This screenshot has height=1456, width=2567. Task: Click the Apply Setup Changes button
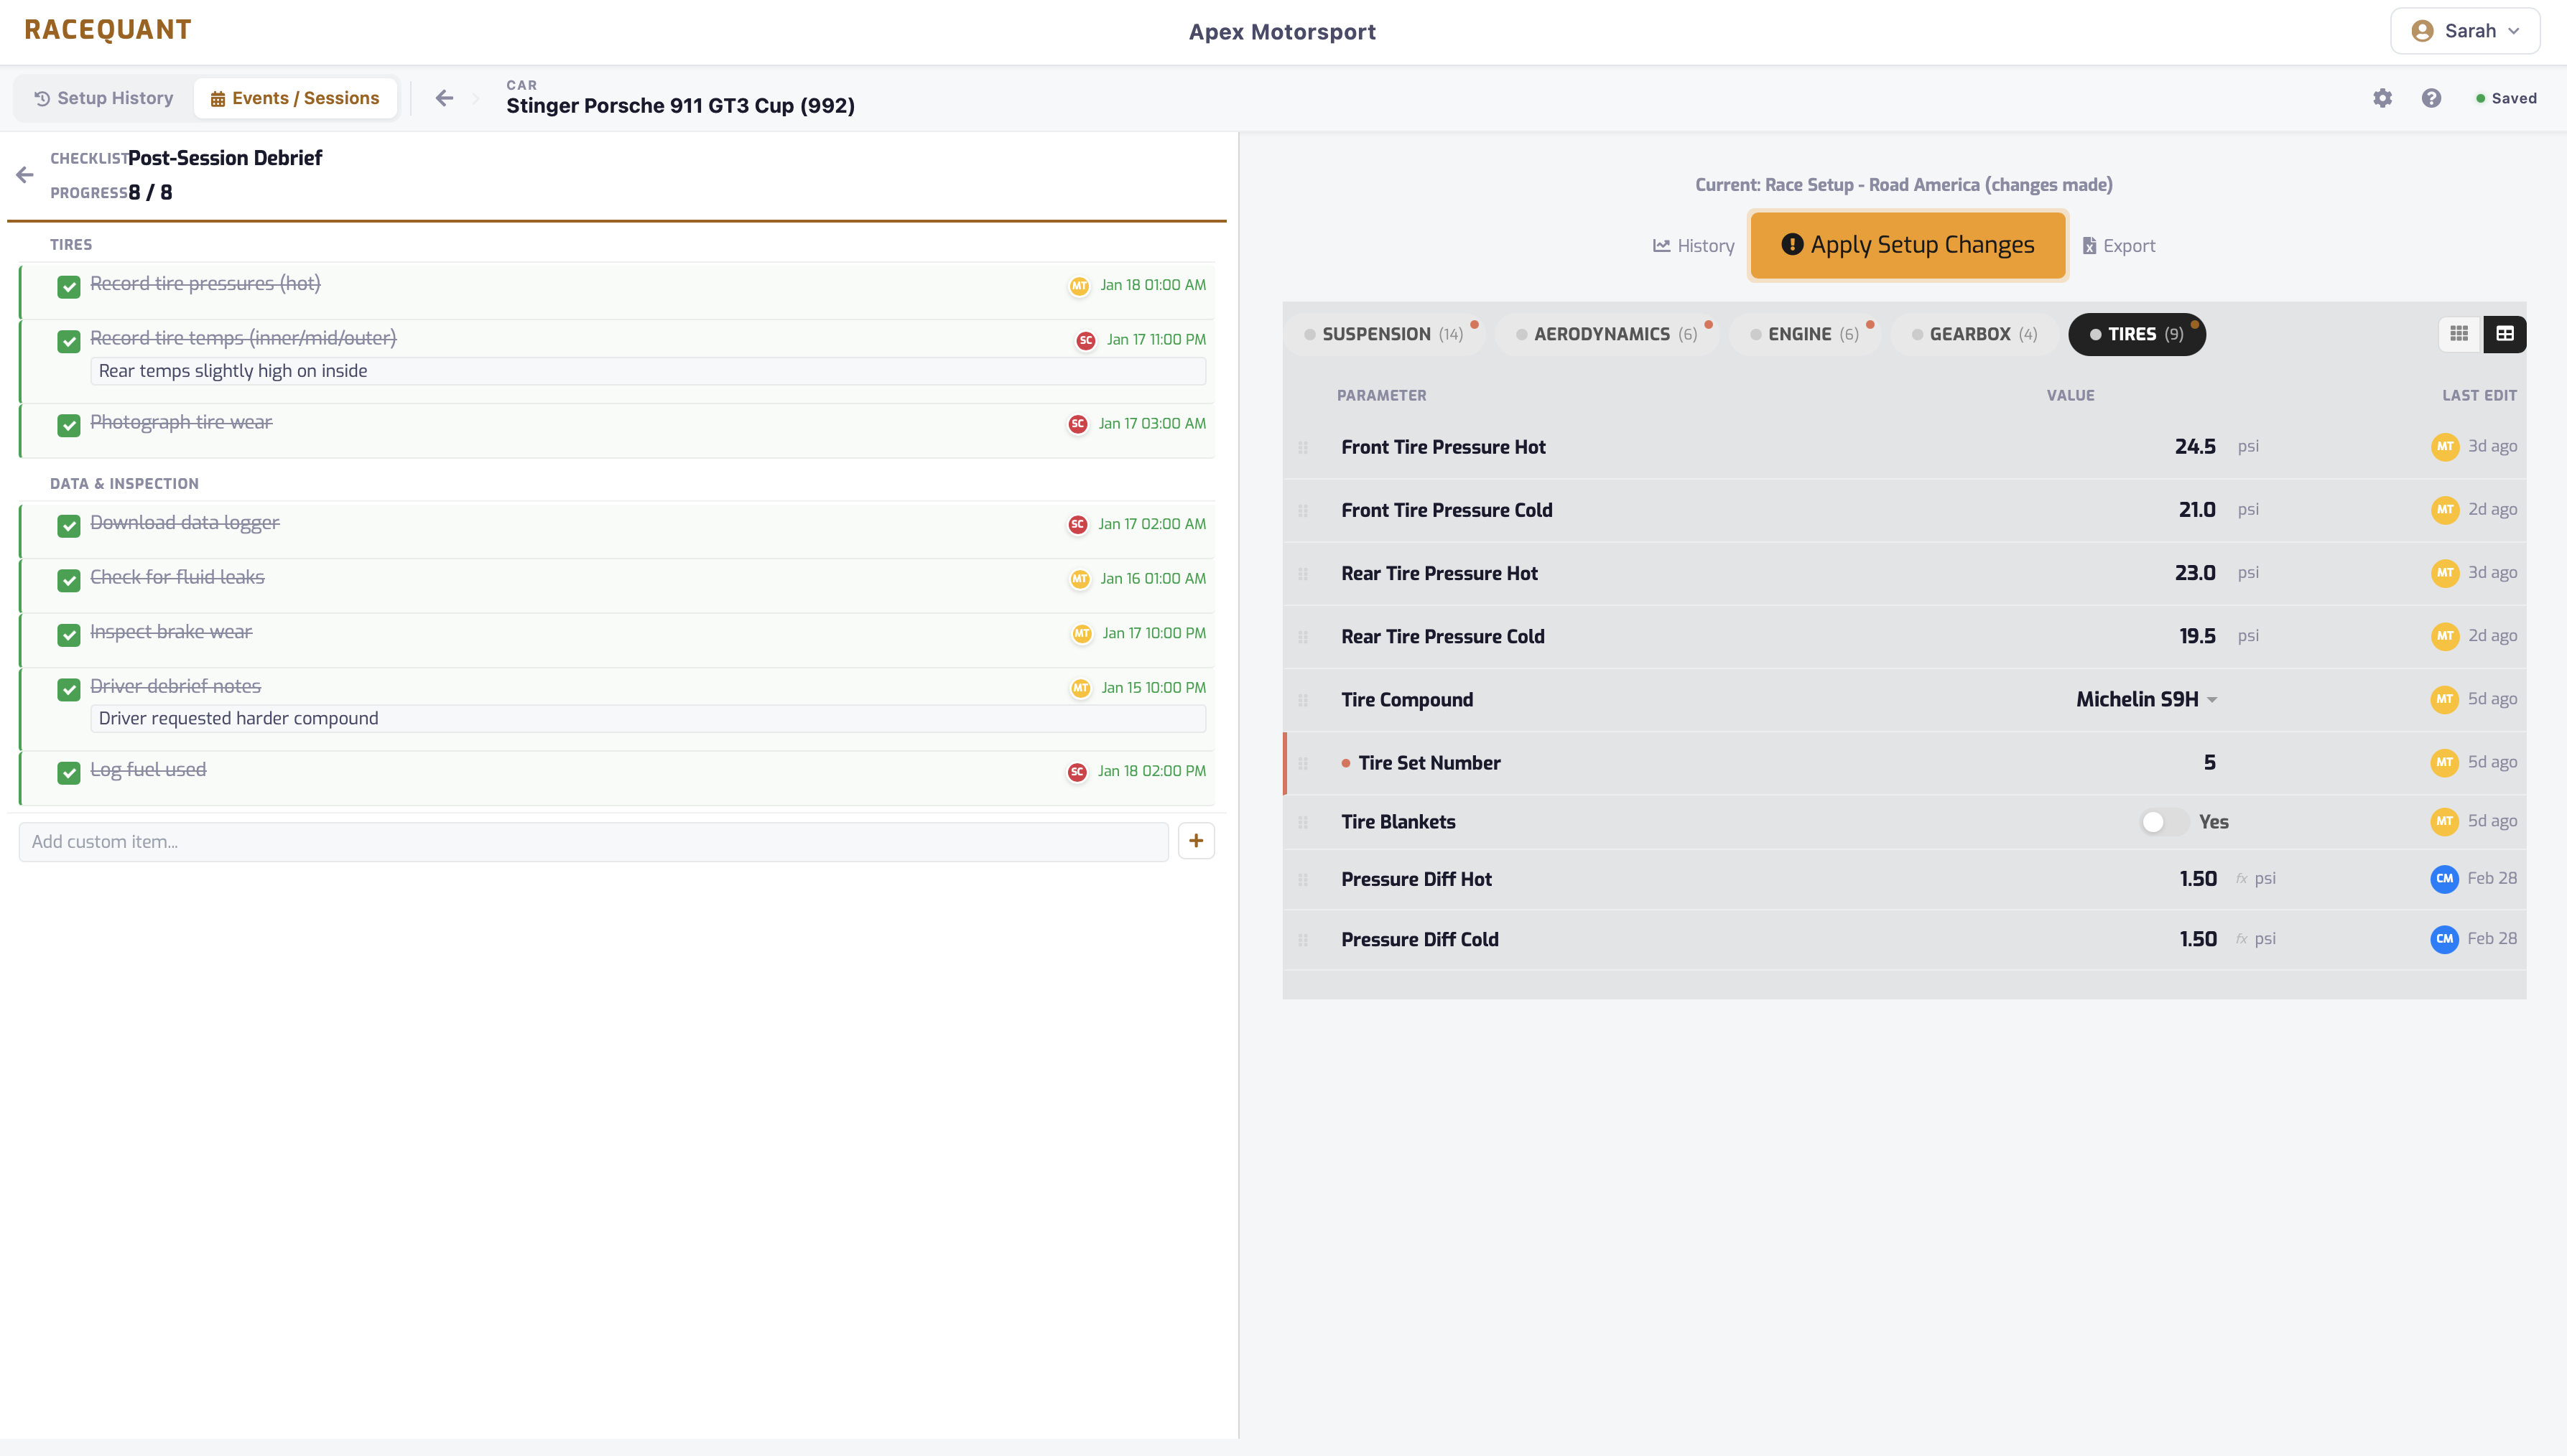click(x=1907, y=244)
